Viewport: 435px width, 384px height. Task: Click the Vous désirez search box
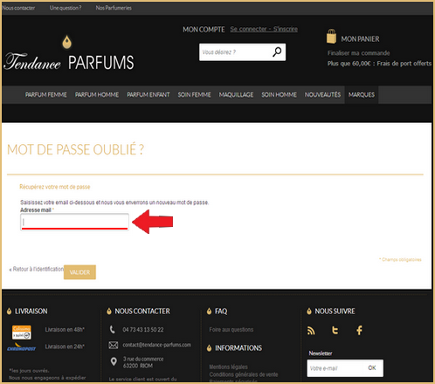[235, 52]
